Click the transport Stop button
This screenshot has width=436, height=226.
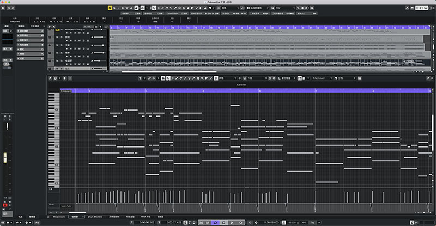click(223, 223)
